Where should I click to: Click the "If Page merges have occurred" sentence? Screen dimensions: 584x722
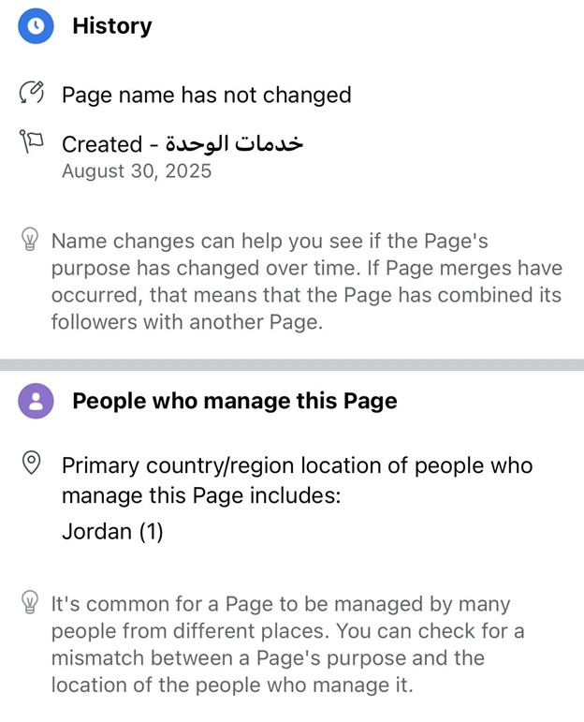coord(374,281)
